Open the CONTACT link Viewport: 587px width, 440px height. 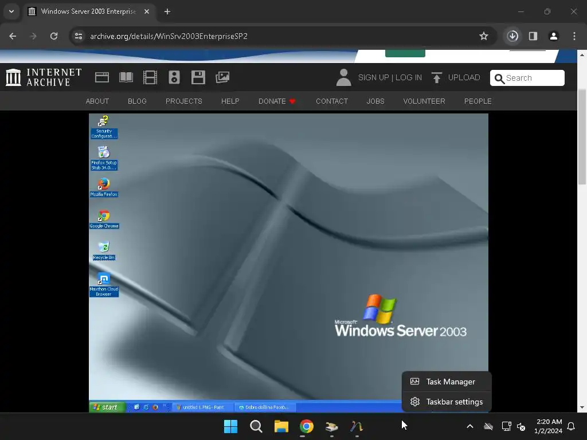332,101
